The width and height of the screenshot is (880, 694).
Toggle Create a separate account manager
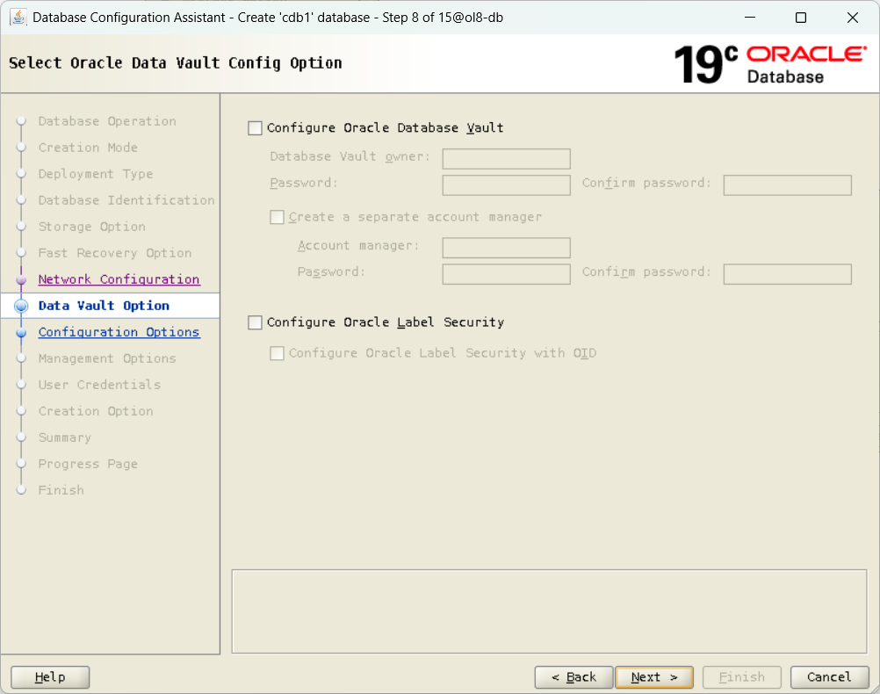(277, 217)
